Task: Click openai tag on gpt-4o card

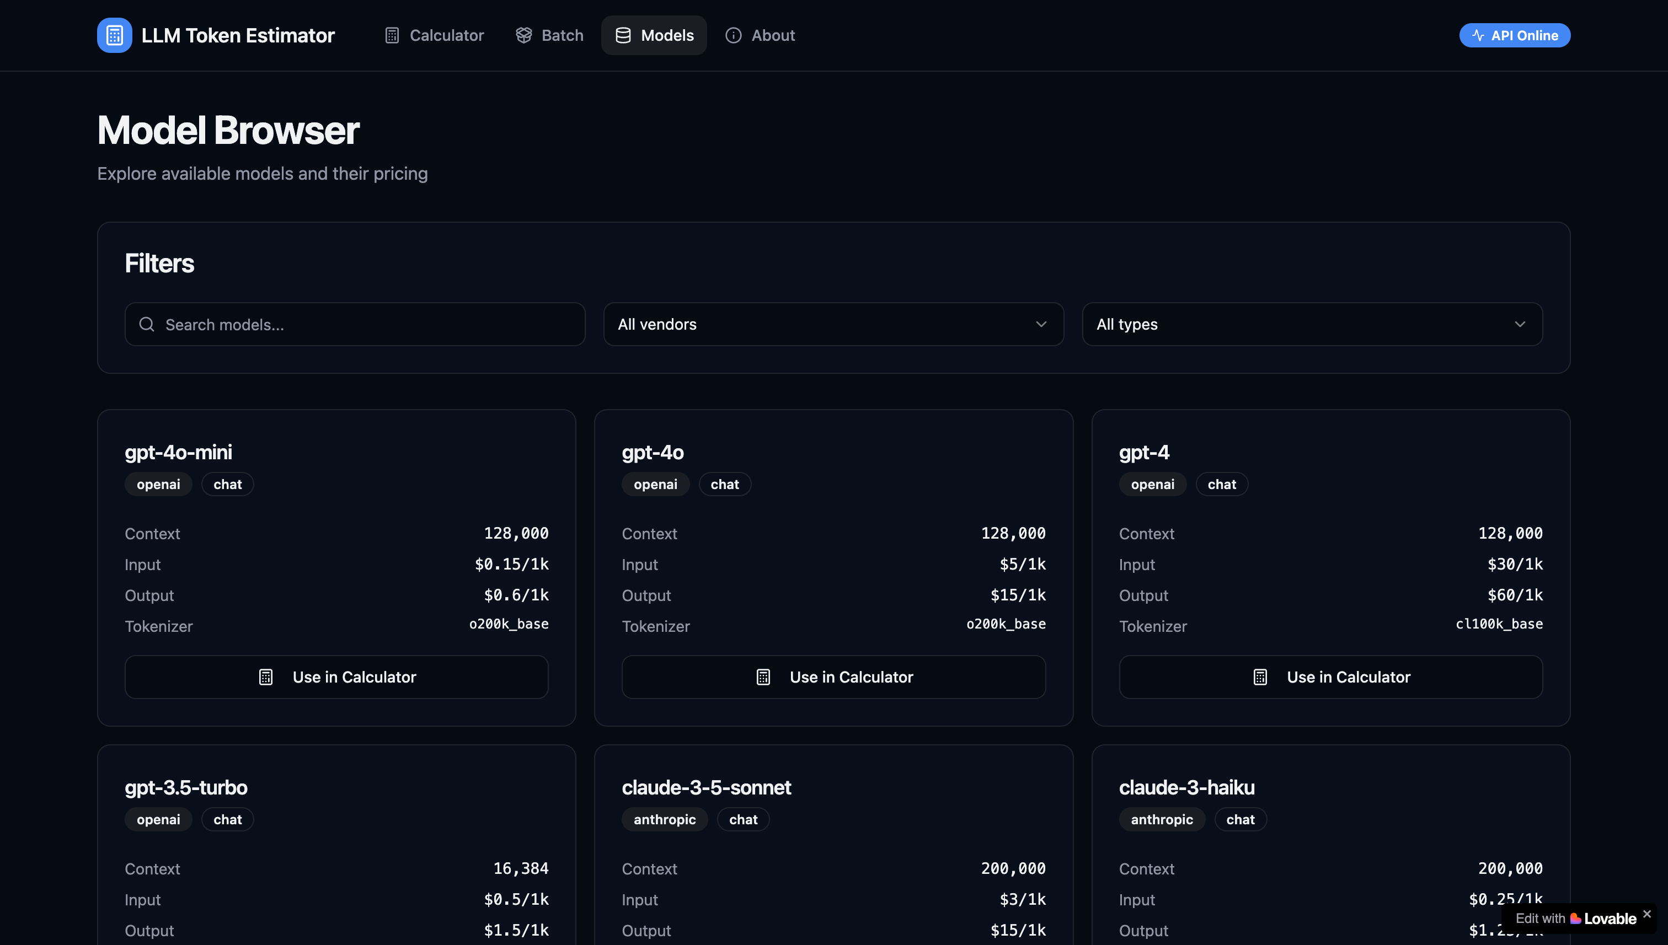Action: (x=656, y=484)
